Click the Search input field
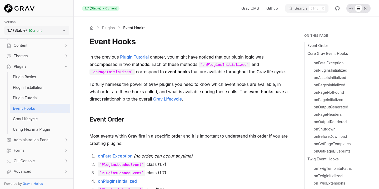 pos(307,8)
